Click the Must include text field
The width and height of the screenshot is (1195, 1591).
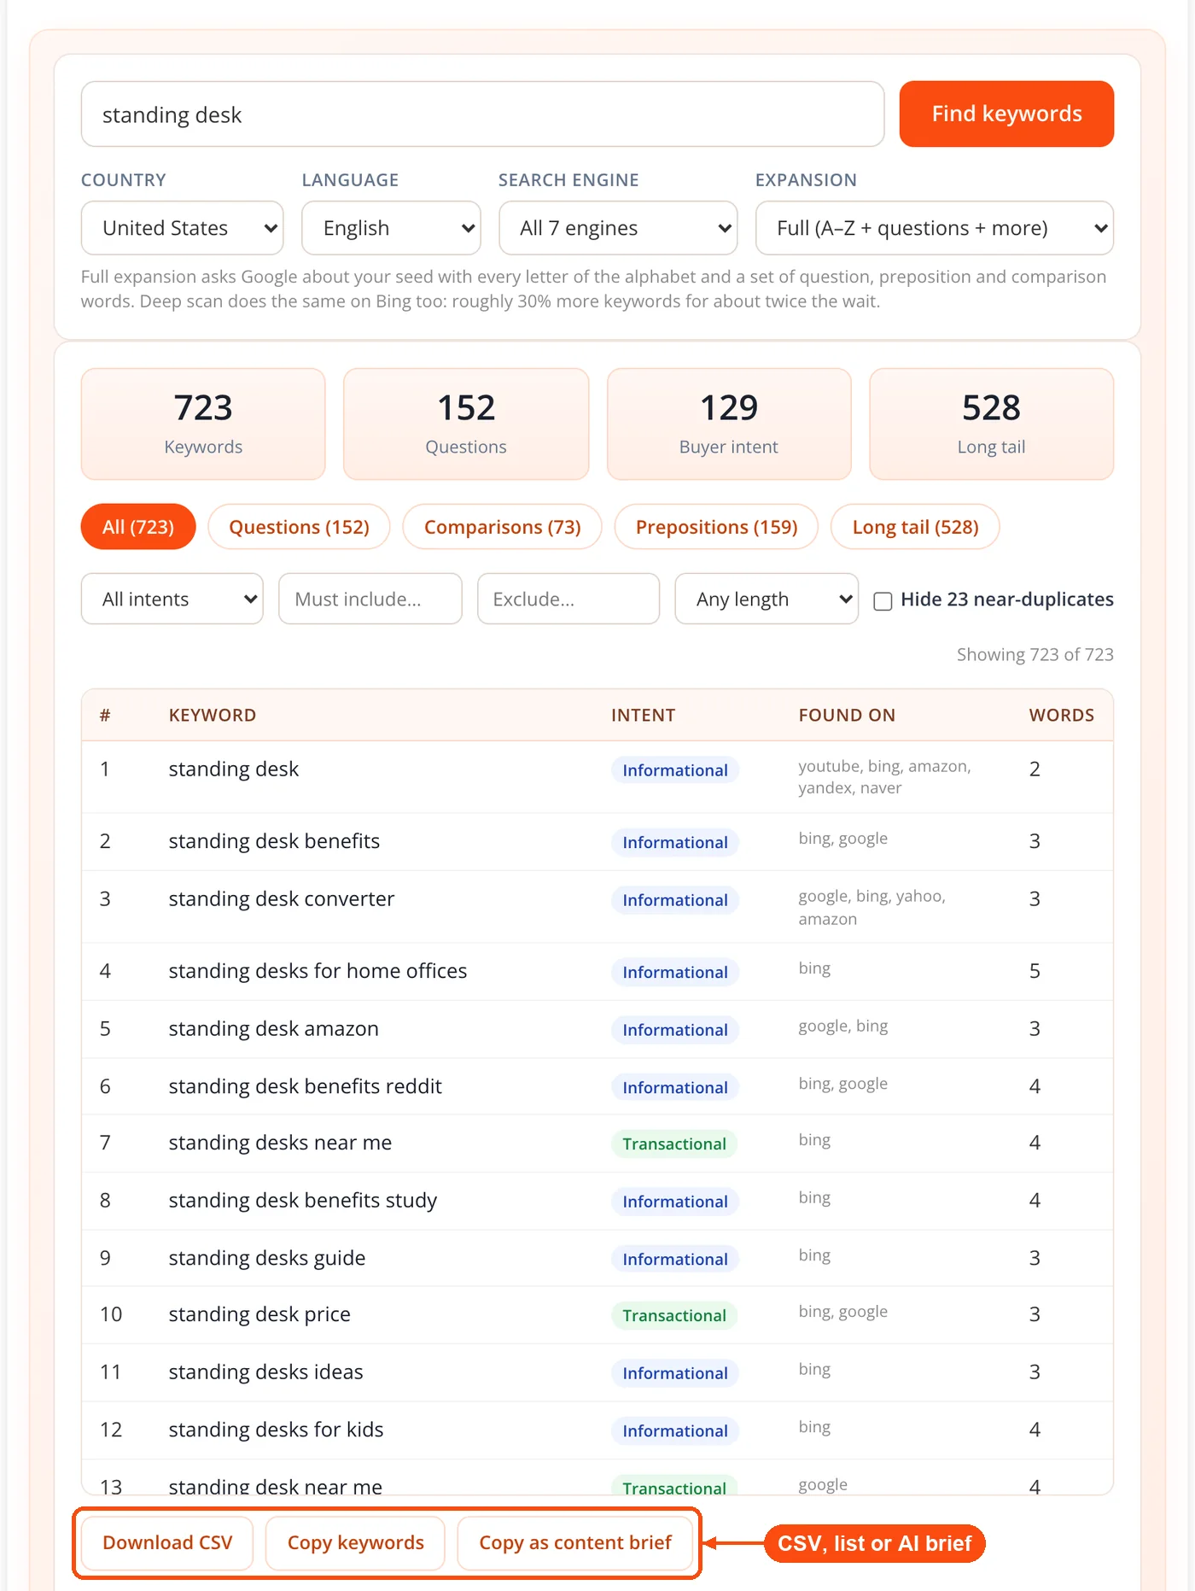(370, 599)
